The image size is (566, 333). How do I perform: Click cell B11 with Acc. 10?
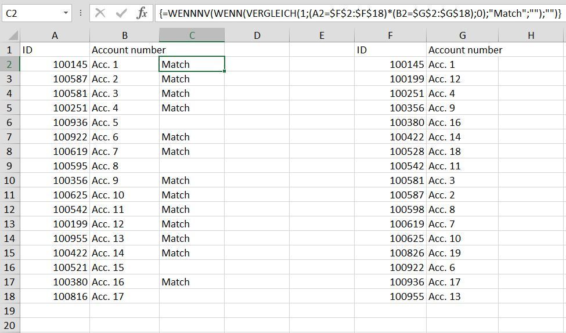tap(125, 195)
